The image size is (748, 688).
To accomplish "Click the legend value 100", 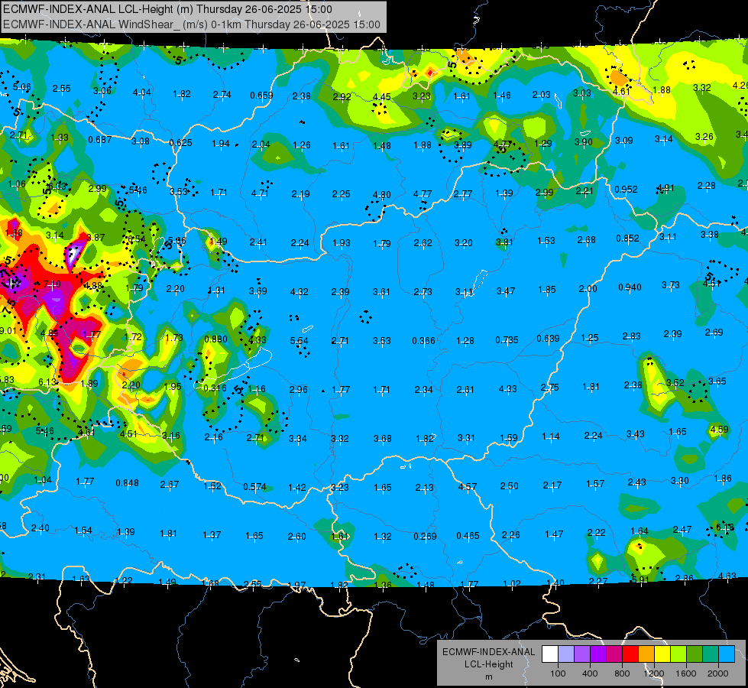I will point(558,673).
